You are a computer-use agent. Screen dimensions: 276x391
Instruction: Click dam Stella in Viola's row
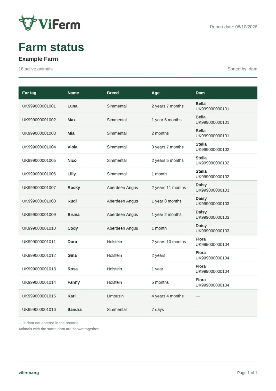(201, 144)
